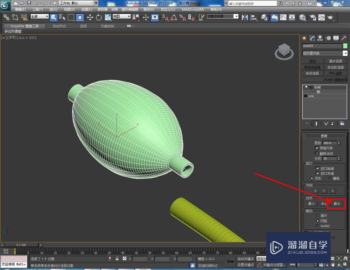Open the 渲染(R) menu

tap(148, 9)
